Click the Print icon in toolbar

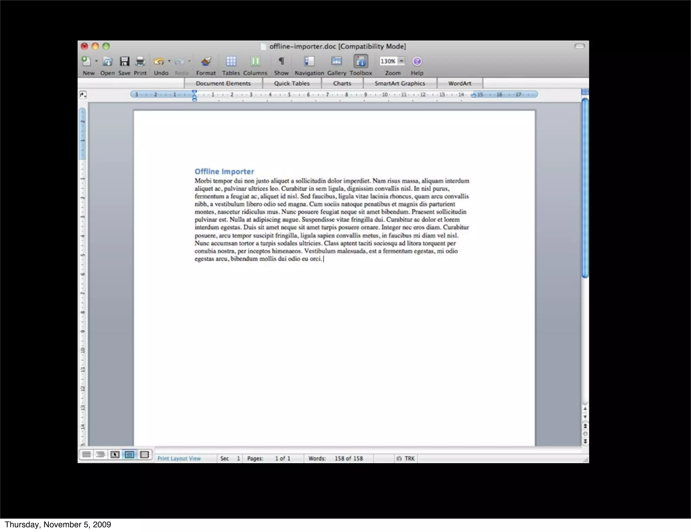click(140, 61)
